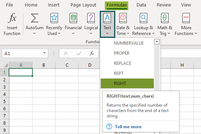The image size is (201, 134).
Task: Select row 4 header
Action: coord(4,94)
